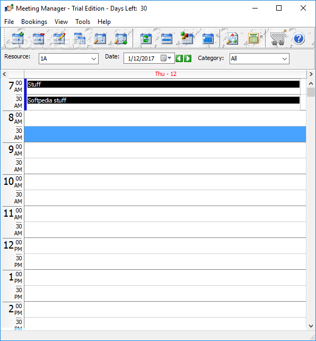Click the 9:00 AM time slot row

pyautogui.click(x=165, y=150)
